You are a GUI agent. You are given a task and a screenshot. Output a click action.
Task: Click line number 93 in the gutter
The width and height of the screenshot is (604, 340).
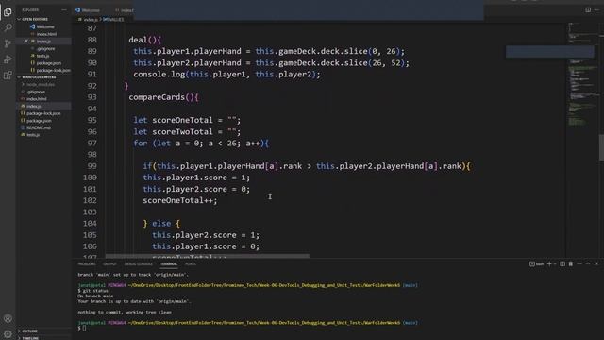point(92,97)
